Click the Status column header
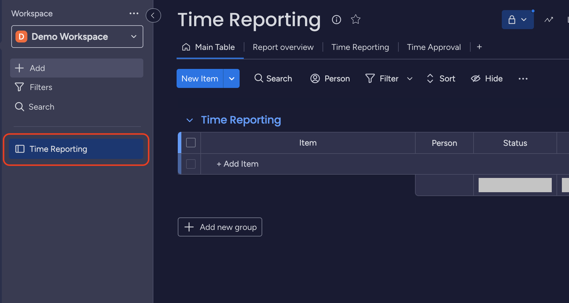This screenshot has height=303, width=569. [515, 143]
